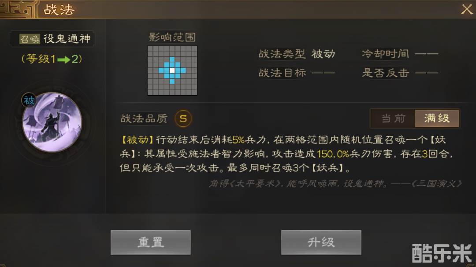Click the 影响范围 grid diagram
The image size is (476, 267).
coord(172,70)
